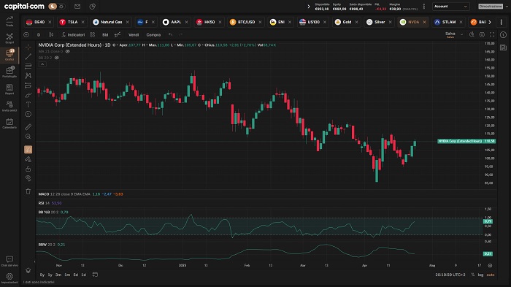
Task: Expand the balance summary arrow
Action: tap(309, 6)
